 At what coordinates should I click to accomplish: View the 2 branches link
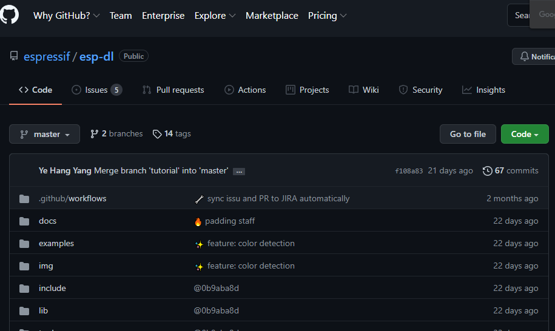pos(116,133)
